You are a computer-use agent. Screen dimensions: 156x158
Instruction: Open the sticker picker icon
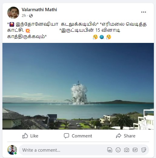pos(144,150)
